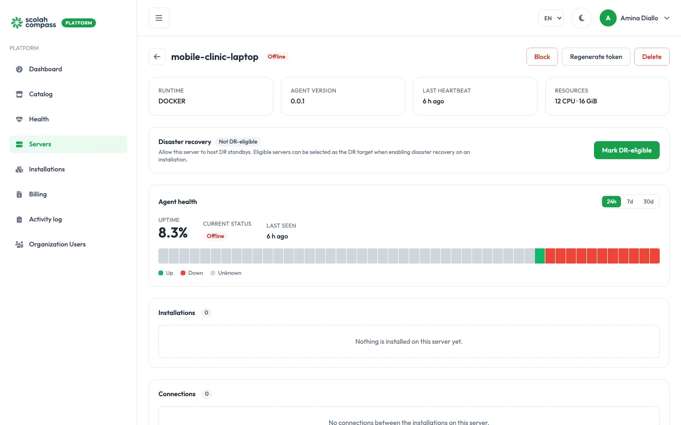Open Catalog in the sidebar

click(x=68, y=94)
